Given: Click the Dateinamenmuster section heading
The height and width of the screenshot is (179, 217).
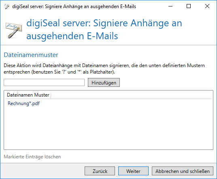Looking at the screenshot, I should pyautogui.click(x=31, y=55).
